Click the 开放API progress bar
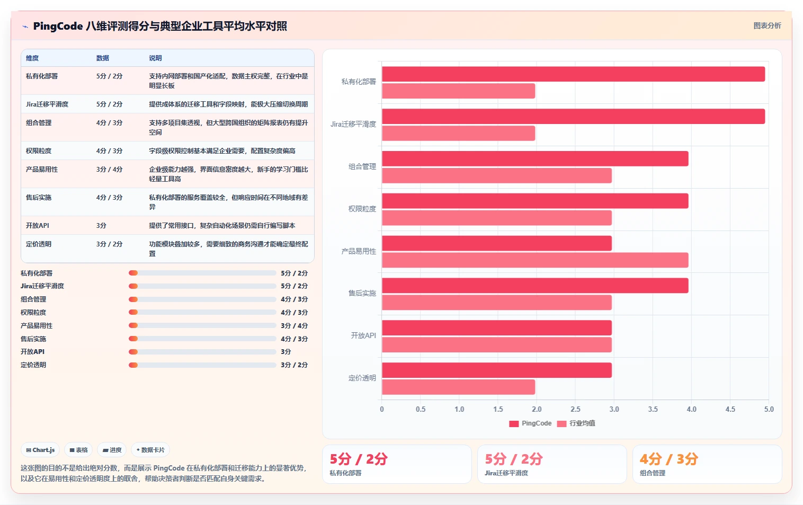Image resolution: width=803 pixels, height=505 pixels. 202,352
